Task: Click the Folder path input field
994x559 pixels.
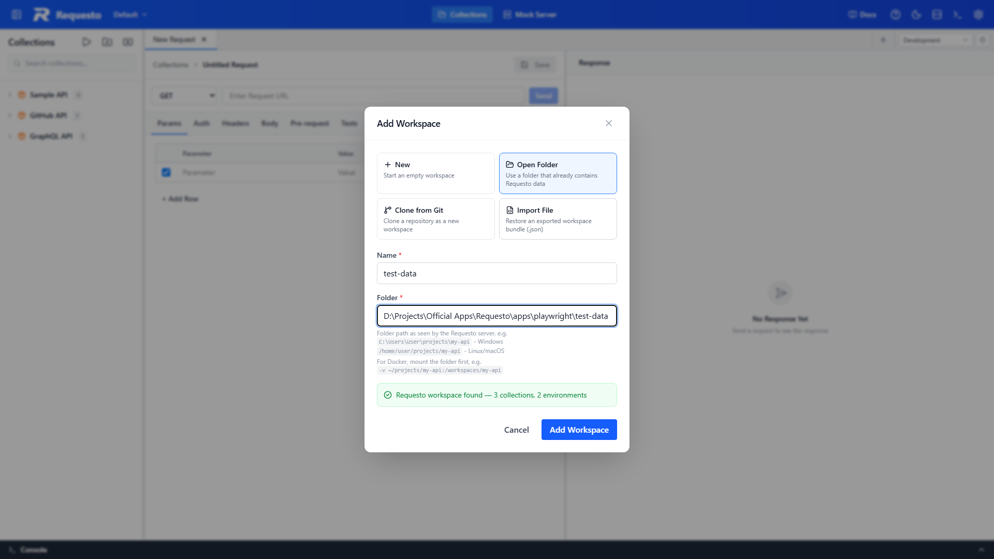Action: click(x=497, y=316)
